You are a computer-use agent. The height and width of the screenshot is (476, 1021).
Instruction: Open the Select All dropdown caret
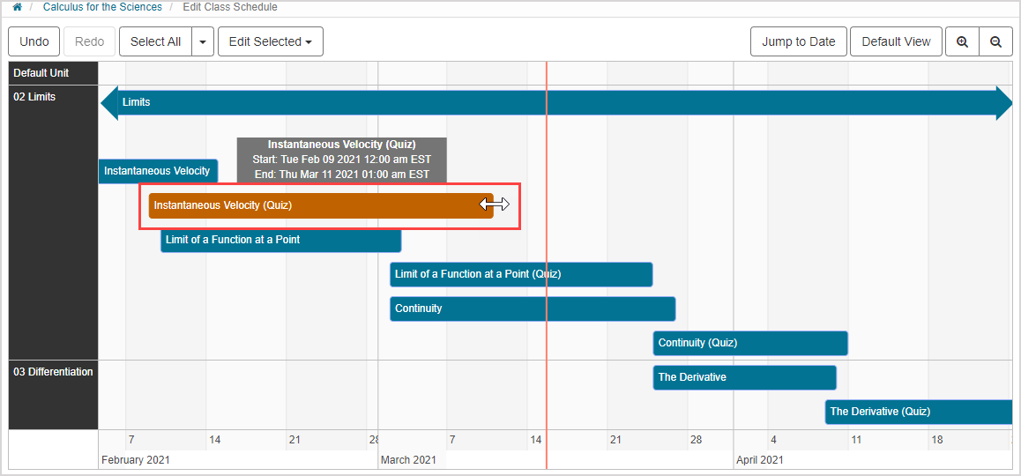[x=203, y=41]
